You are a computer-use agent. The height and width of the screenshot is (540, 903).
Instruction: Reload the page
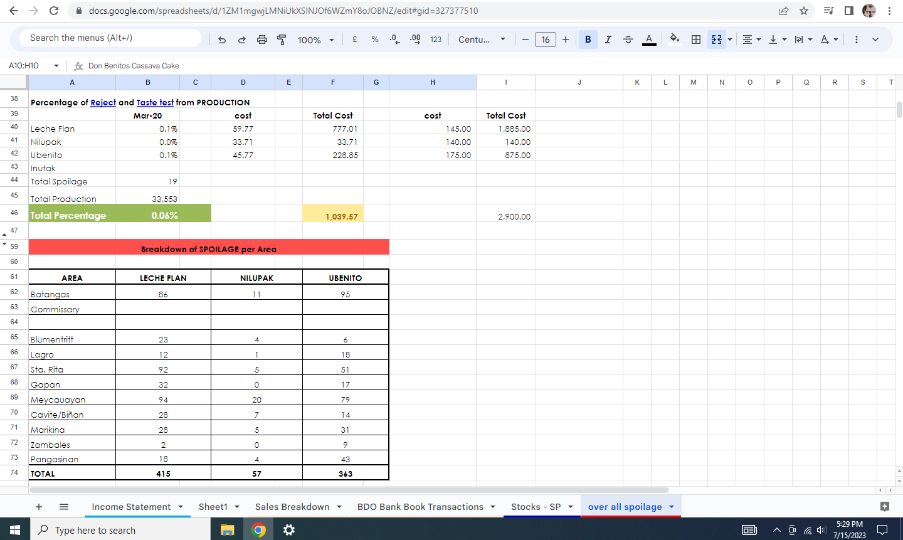coord(54,11)
